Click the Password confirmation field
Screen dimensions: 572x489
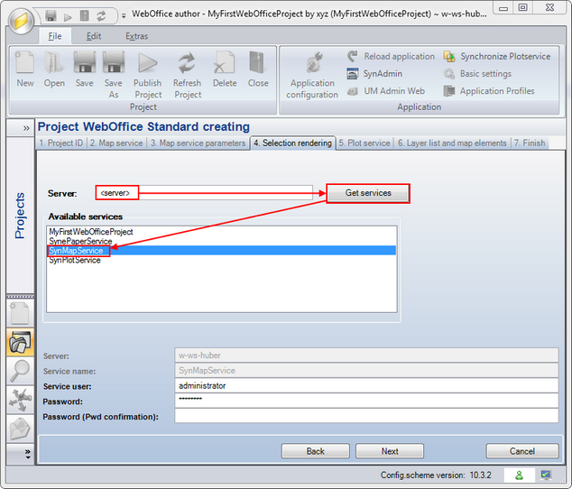pos(366,416)
